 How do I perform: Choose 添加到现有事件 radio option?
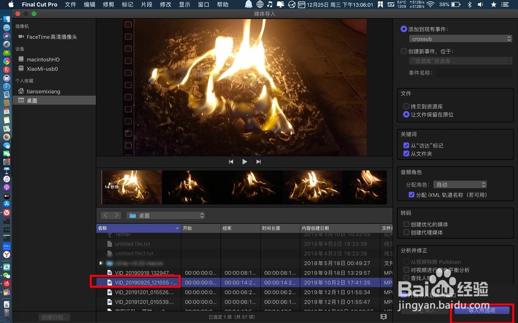coord(404,29)
